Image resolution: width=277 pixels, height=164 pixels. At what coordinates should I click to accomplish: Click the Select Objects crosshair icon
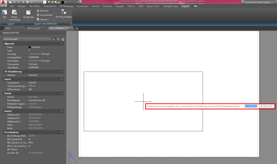click(x=58, y=39)
